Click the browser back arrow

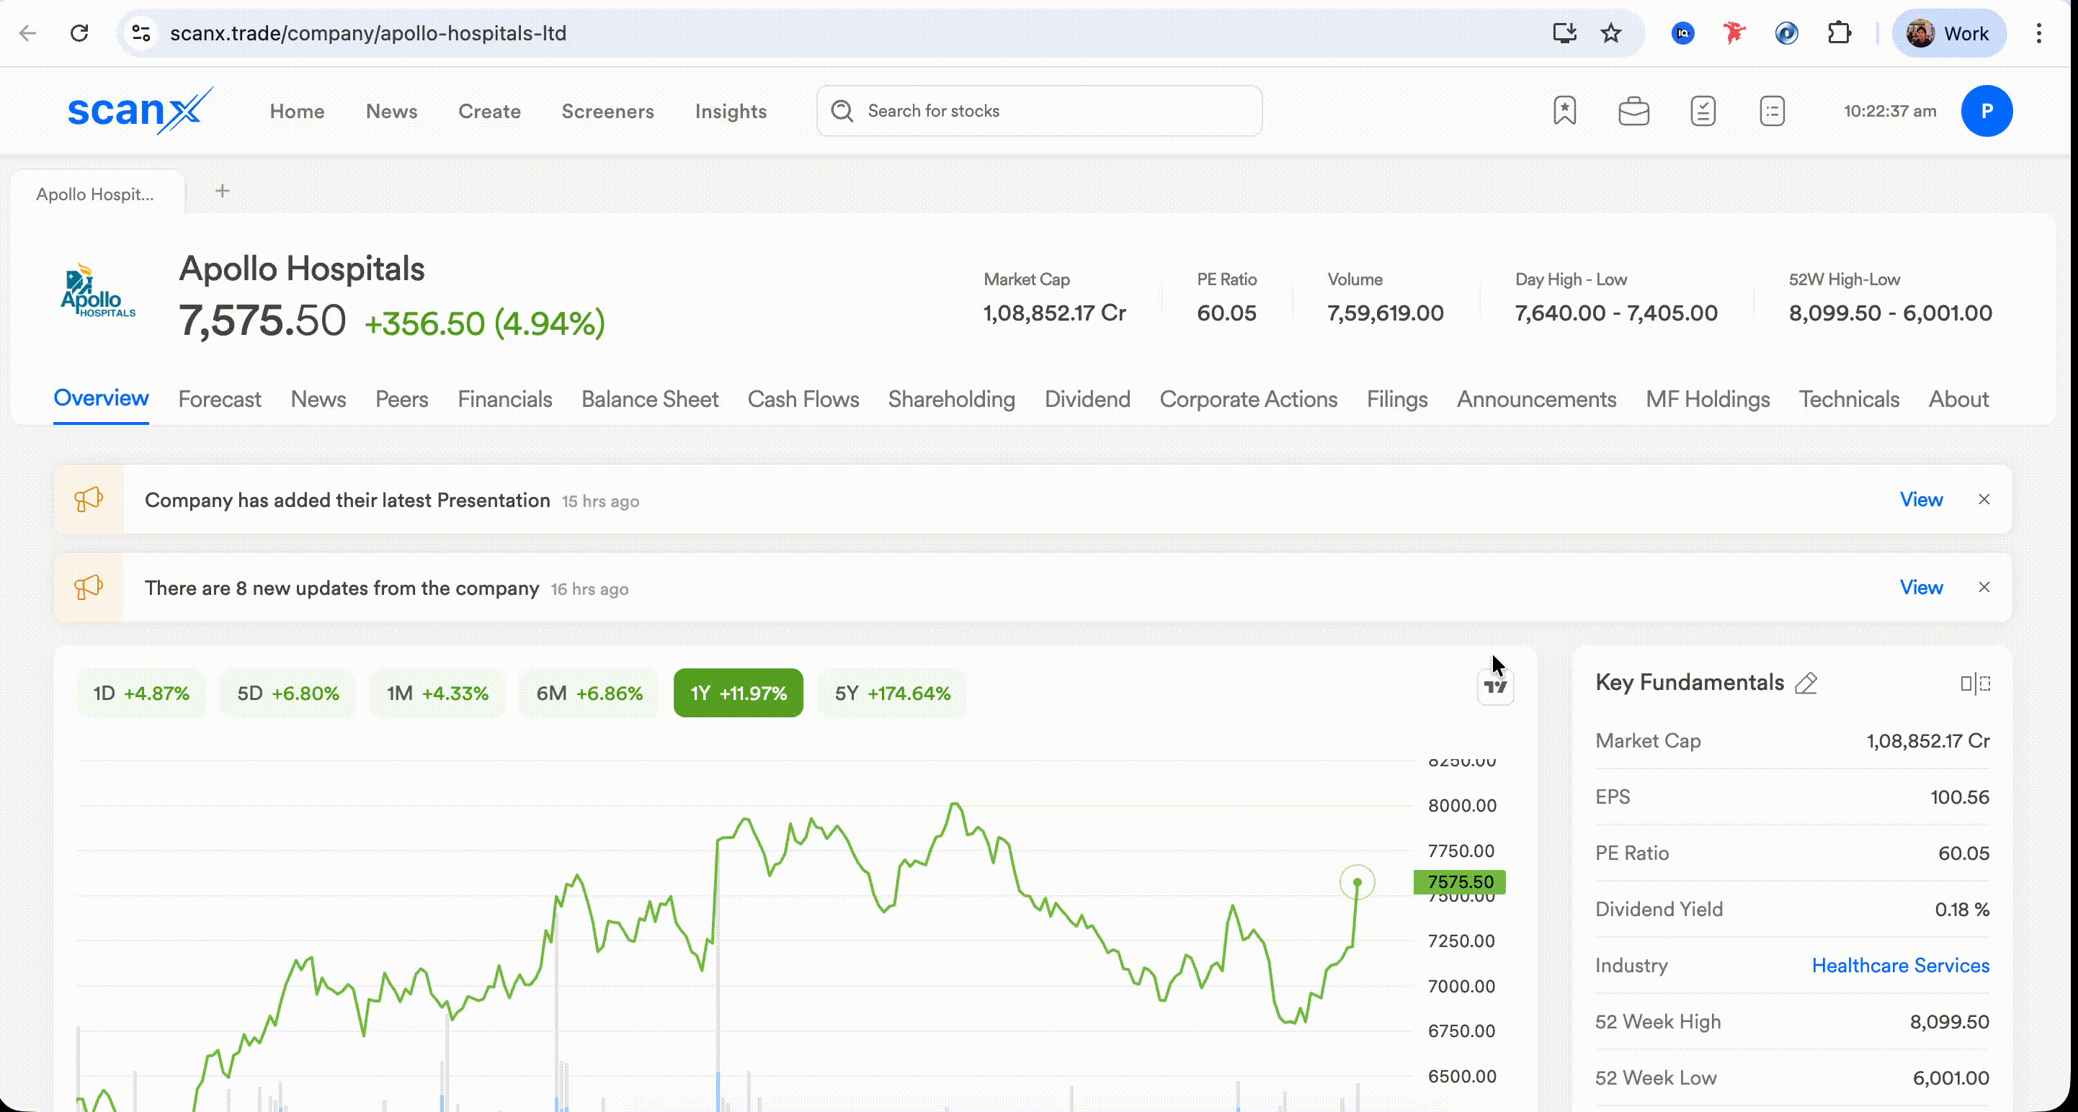tap(28, 33)
